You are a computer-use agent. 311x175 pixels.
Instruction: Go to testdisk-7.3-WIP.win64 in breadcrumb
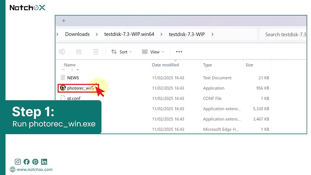coord(129,34)
